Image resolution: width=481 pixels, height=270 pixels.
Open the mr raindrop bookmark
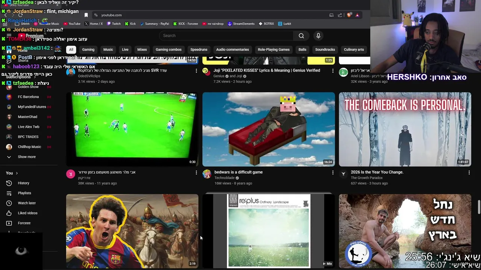click(x=213, y=24)
